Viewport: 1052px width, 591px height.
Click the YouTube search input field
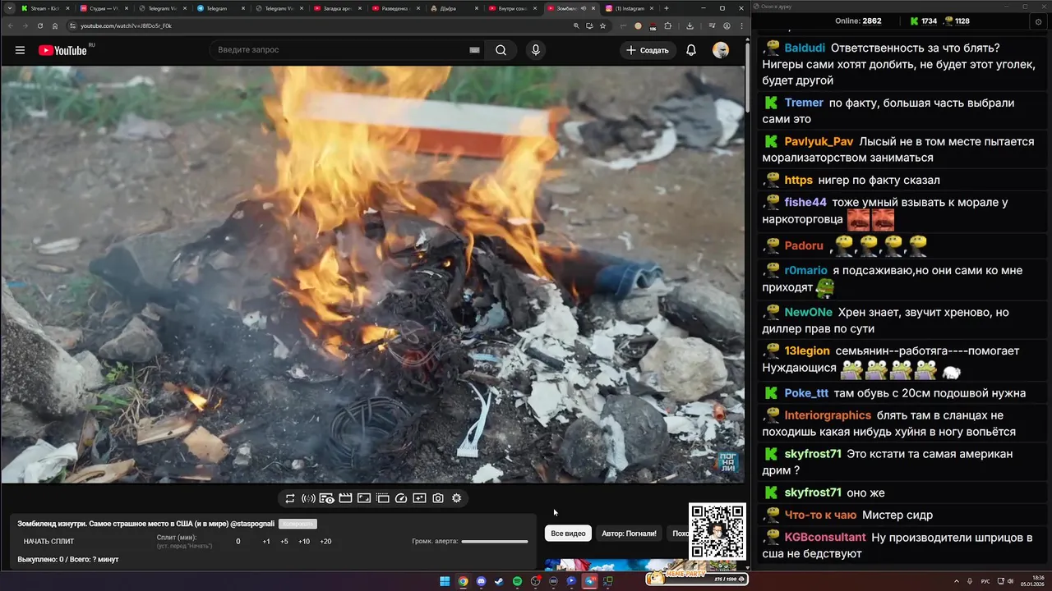coord(345,50)
